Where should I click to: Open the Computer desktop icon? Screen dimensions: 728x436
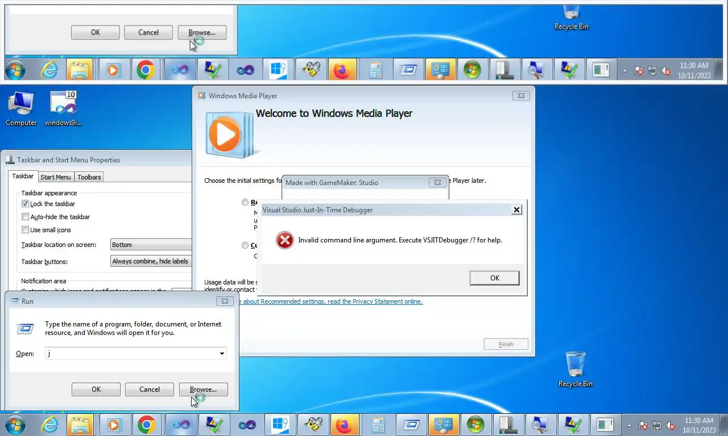pos(21,109)
